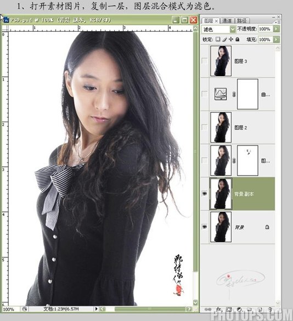Hide the 背景 副本 layer

coord(205,194)
